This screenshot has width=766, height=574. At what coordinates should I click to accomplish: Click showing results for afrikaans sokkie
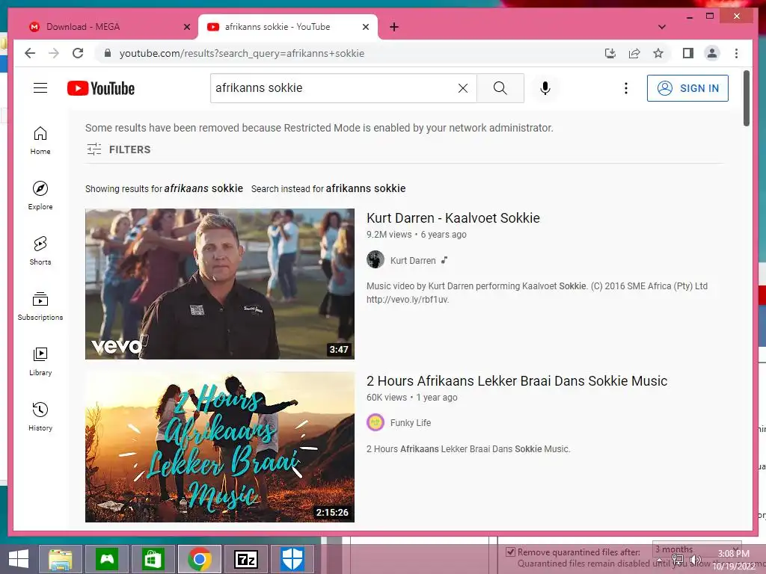203,188
